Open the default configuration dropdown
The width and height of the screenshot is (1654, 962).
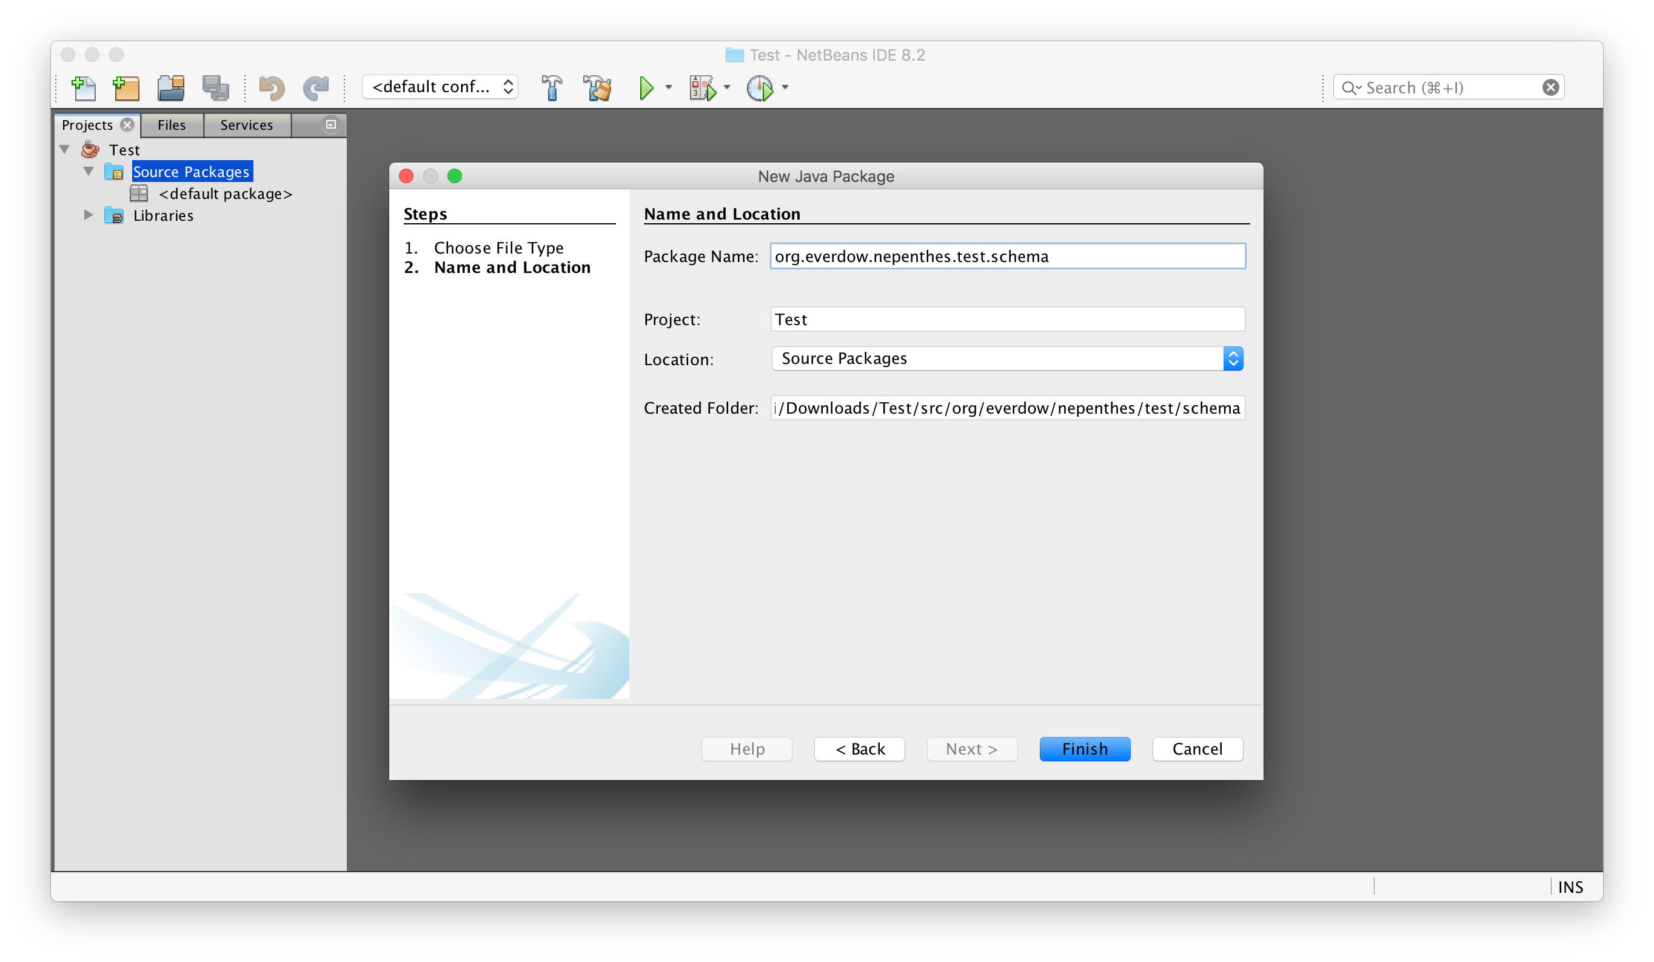point(440,87)
